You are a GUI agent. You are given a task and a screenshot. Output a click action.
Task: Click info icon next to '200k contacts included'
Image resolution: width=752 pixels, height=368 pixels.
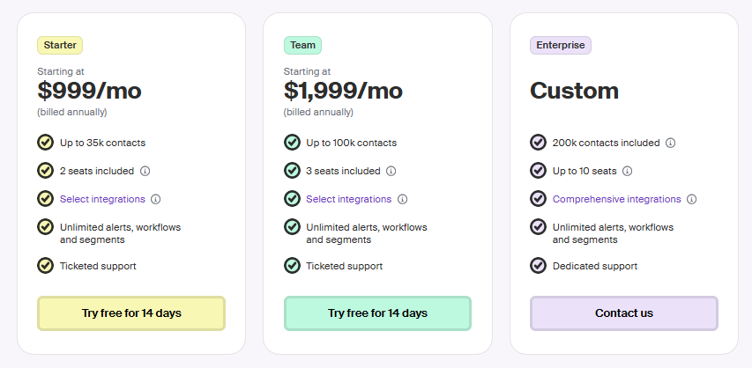(x=671, y=143)
